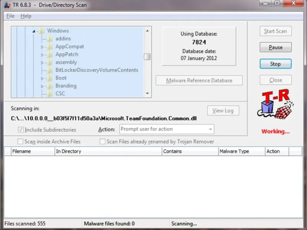Image resolution: width=307 pixels, height=230 pixels.
Task: Click the folder tree scroll-up arrow
Action: [x=147, y=31]
